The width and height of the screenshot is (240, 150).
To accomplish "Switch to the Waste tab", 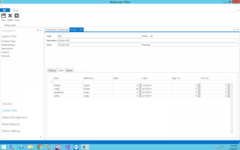I will click(69, 70).
